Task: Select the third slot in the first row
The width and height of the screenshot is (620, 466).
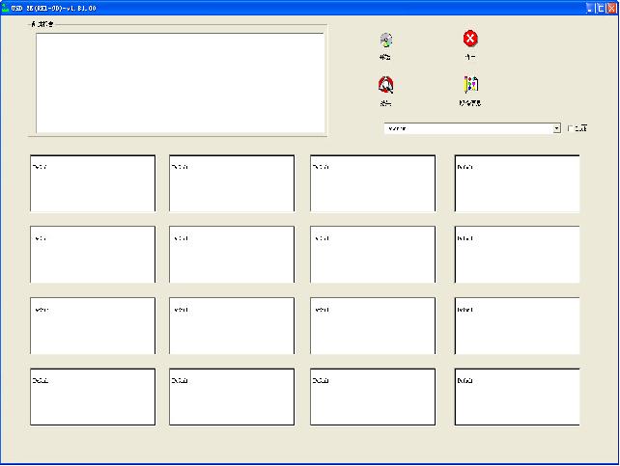Action: pyautogui.click(x=373, y=183)
